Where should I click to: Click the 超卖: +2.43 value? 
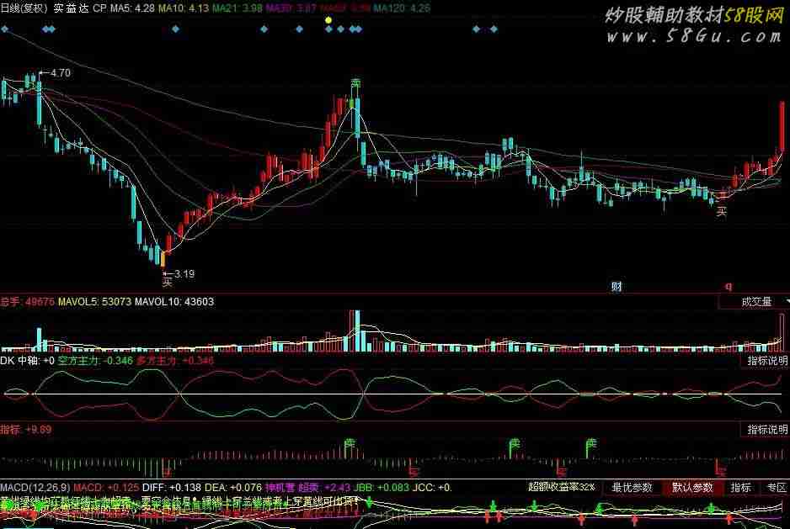pyautogui.click(x=324, y=488)
